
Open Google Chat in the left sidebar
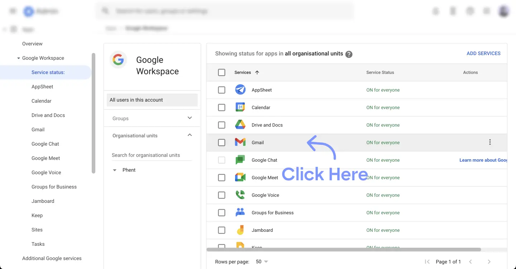[x=45, y=144]
